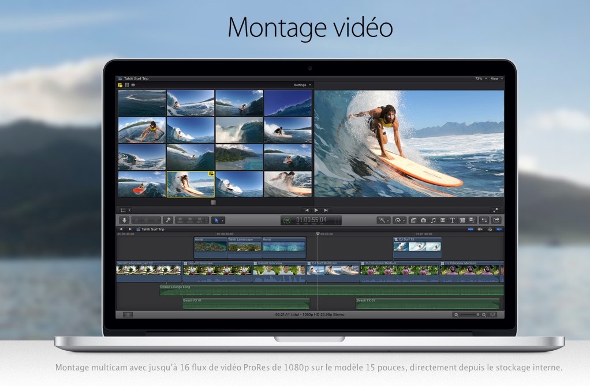Enable video-only switching filmstrip icon

(127, 85)
